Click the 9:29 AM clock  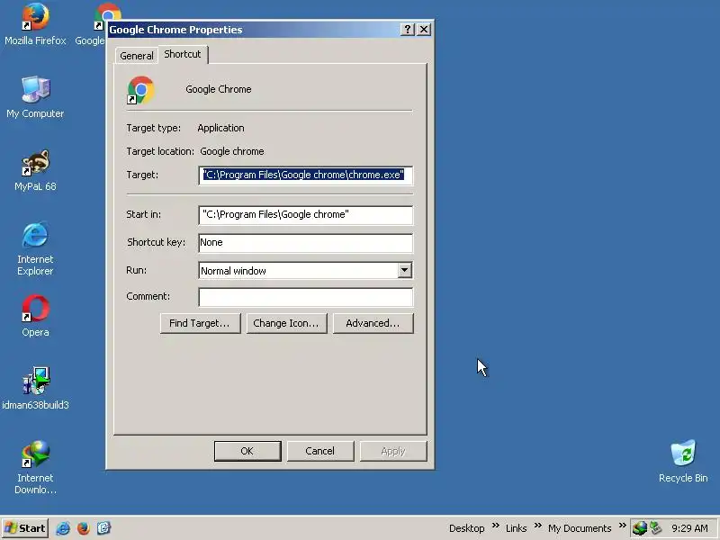point(689,528)
